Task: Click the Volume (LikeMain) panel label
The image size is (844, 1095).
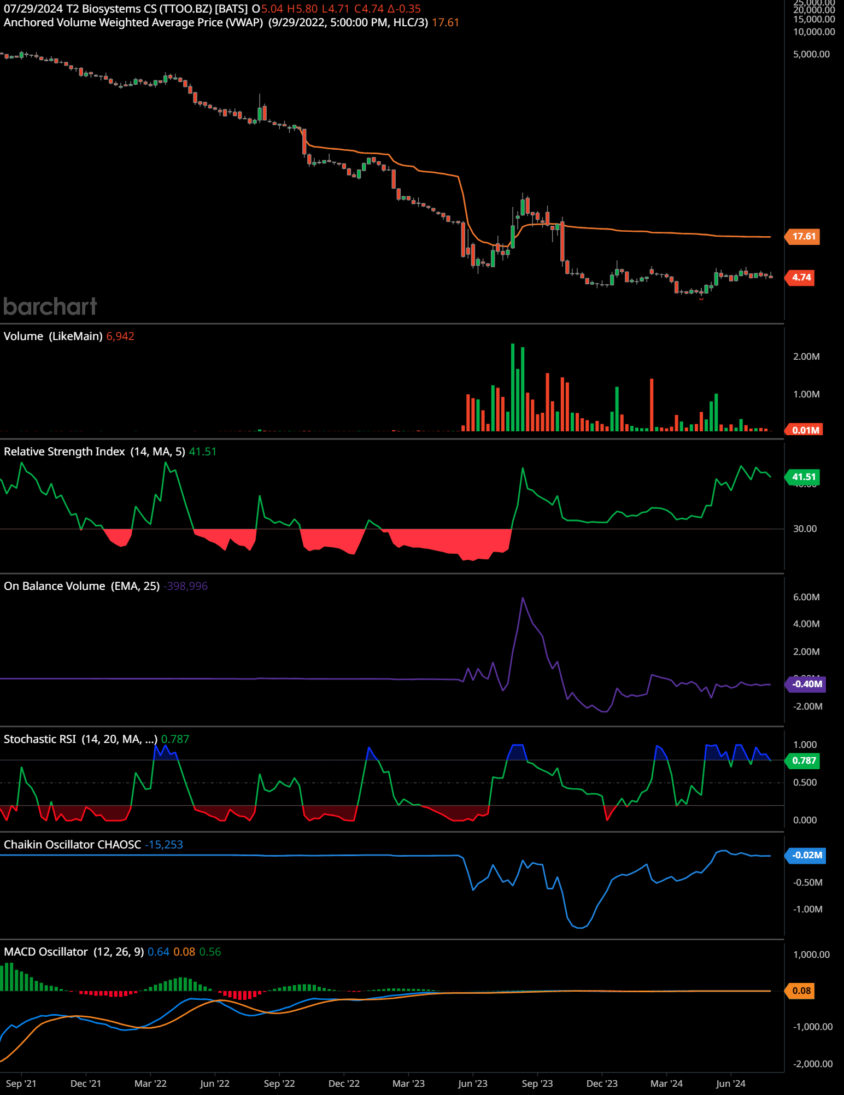Action: tap(53, 336)
